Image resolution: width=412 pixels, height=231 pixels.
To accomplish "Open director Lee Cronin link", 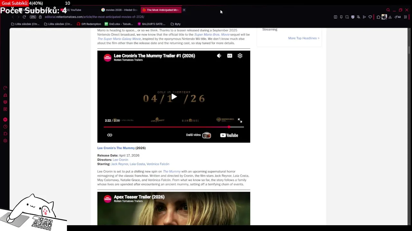I will [x=120, y=160].
